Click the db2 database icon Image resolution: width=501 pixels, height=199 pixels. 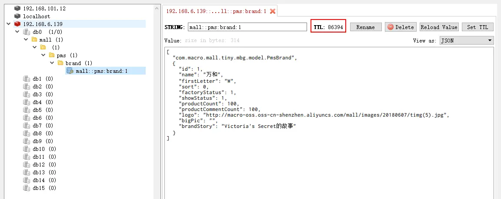pos(27,87)
